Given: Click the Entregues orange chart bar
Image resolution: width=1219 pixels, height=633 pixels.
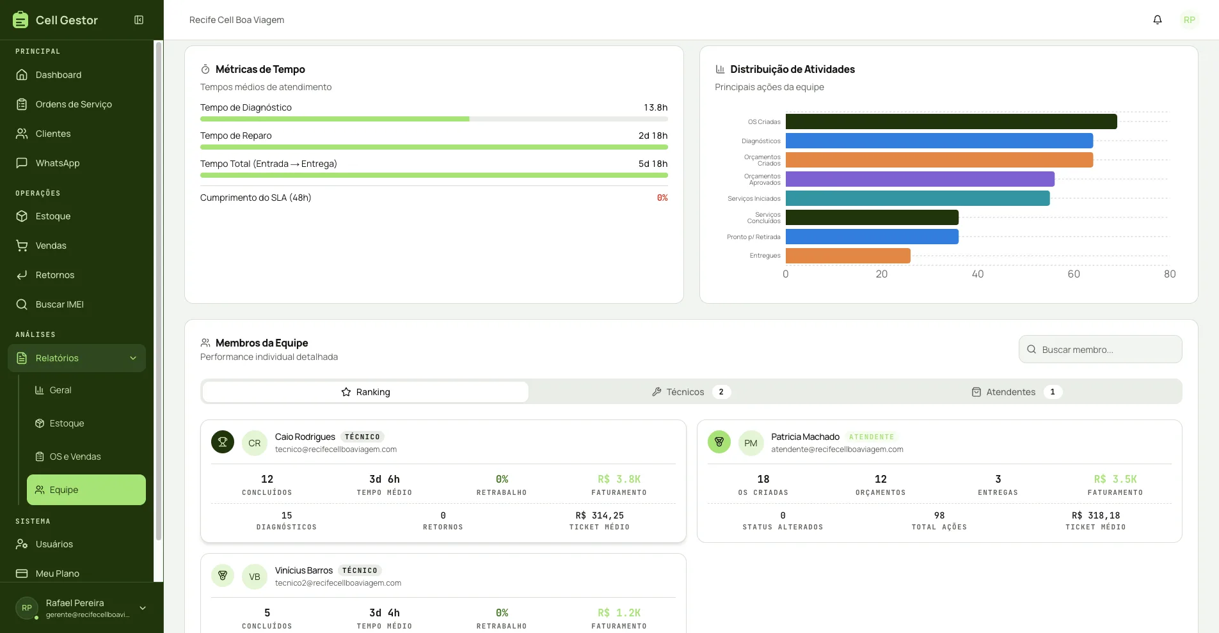Looking at the screenshot, I should [848, 256].
